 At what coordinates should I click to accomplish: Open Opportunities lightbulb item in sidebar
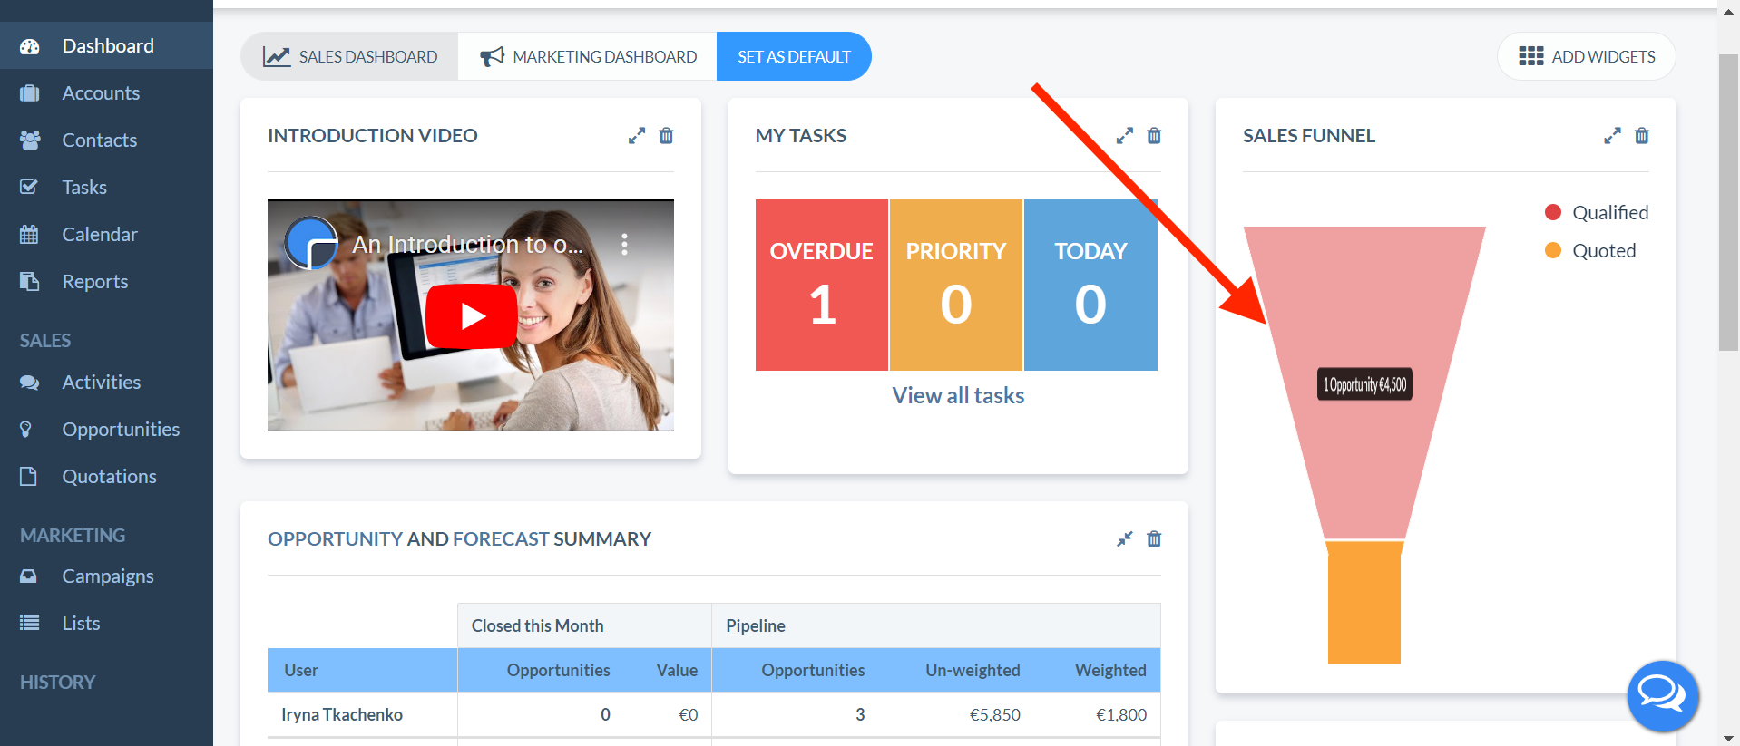point(106,429)
